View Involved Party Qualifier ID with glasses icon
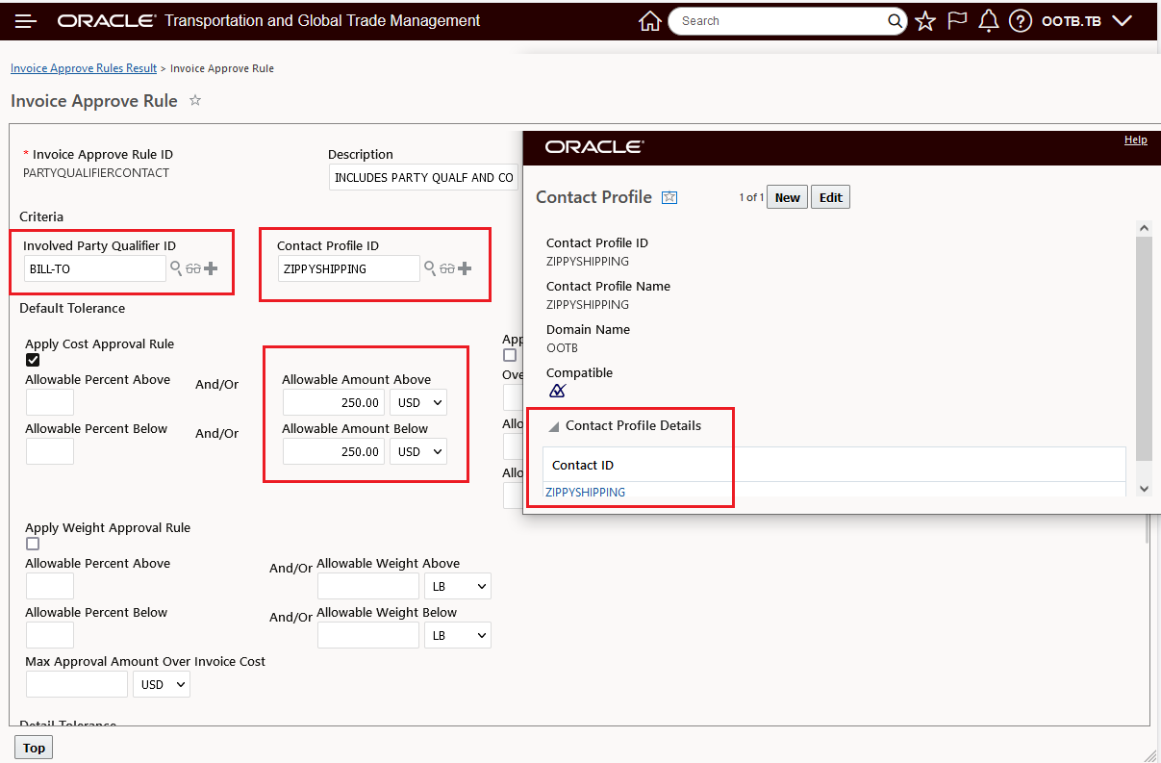1161x763 pixels. tap(193, 269)
